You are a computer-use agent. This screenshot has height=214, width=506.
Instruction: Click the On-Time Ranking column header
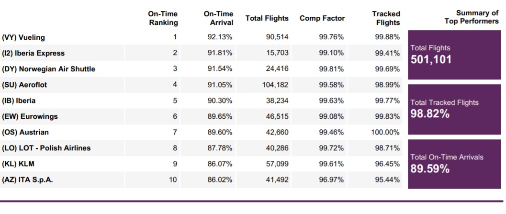pos(163,18)
